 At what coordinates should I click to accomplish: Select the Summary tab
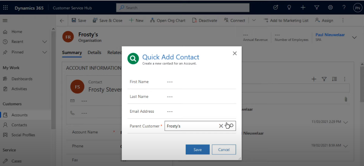tap(72, 53)
